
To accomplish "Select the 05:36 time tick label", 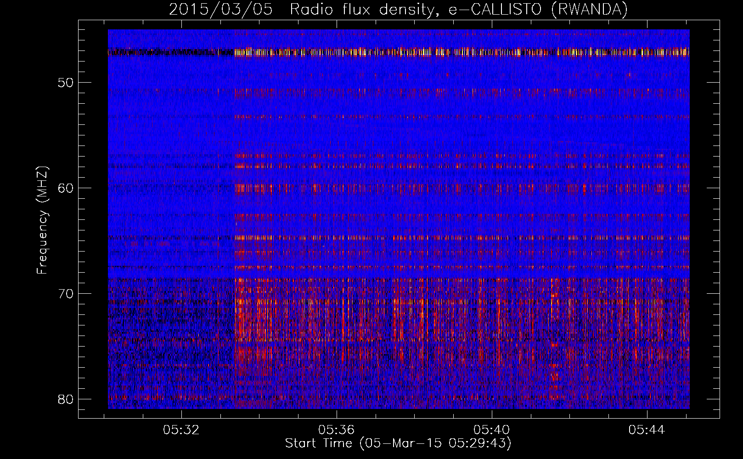I will point(337,430).
